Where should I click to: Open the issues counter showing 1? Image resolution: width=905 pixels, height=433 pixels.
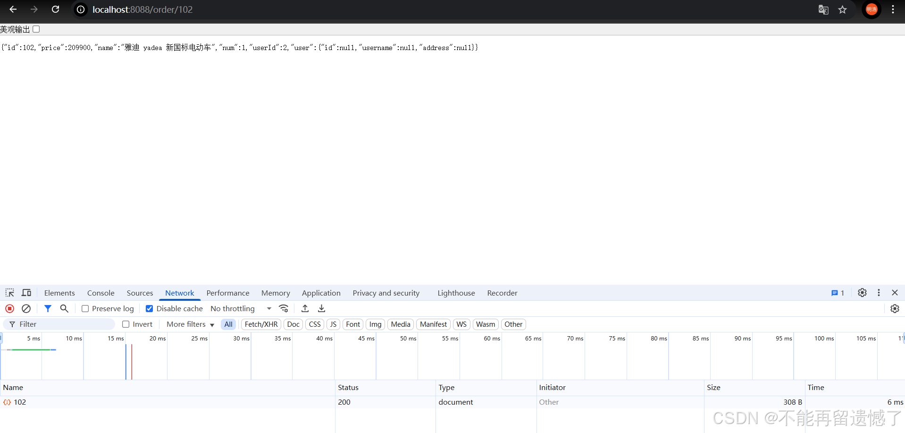pyautogui.click(x=838, y=293)
